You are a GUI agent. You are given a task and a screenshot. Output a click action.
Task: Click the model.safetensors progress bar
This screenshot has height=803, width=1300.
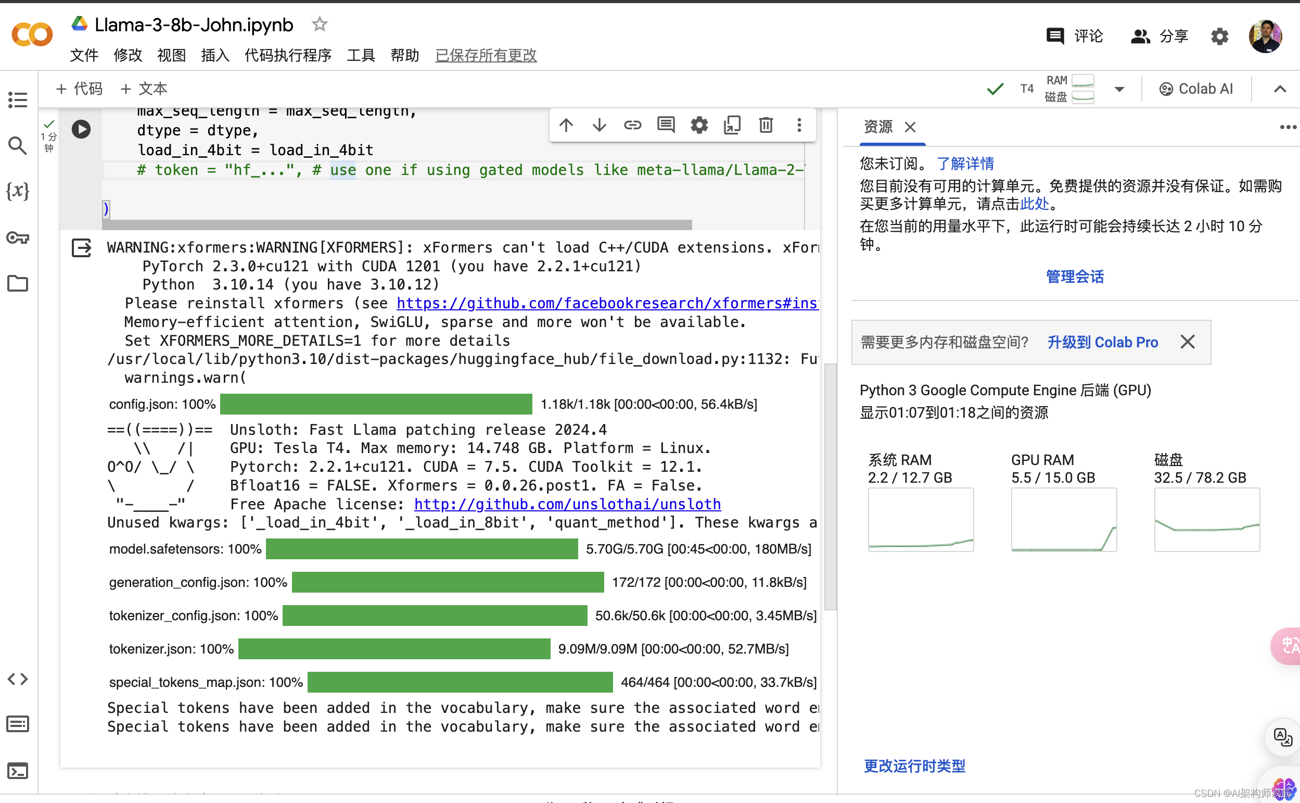(x=422, y=548)
